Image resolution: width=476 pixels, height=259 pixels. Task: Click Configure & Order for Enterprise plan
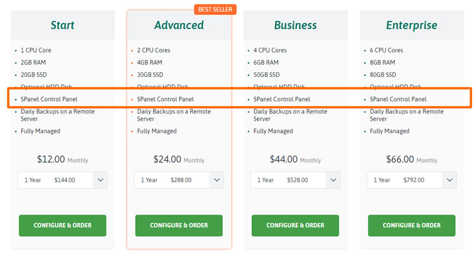click(412, 225)
